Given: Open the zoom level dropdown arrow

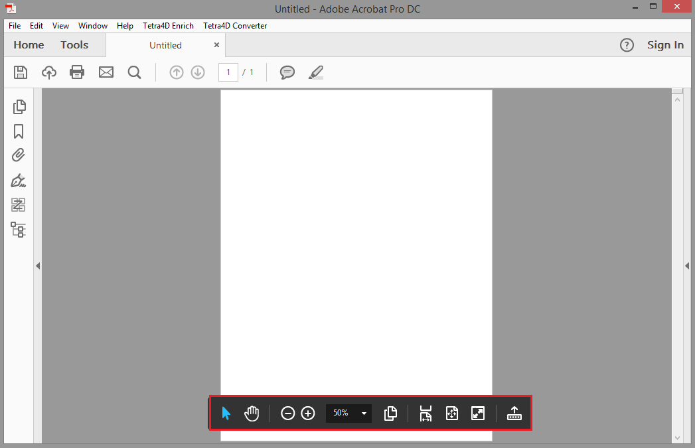Looking at the screenshot, I should [364, 413].
